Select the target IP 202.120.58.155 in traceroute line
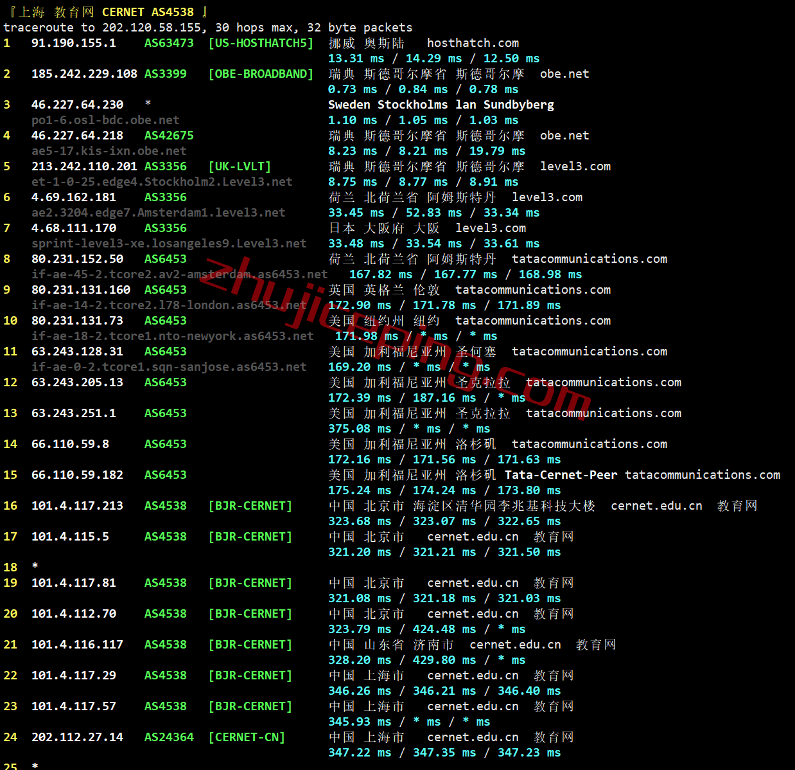The image size is (795, 770). [x=152, y=28]
